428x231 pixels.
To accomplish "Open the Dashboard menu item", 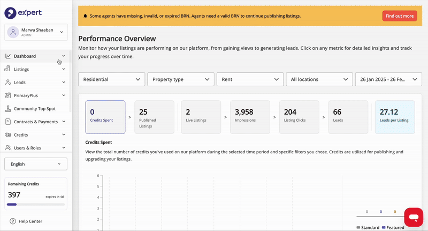I will [35, 56].
